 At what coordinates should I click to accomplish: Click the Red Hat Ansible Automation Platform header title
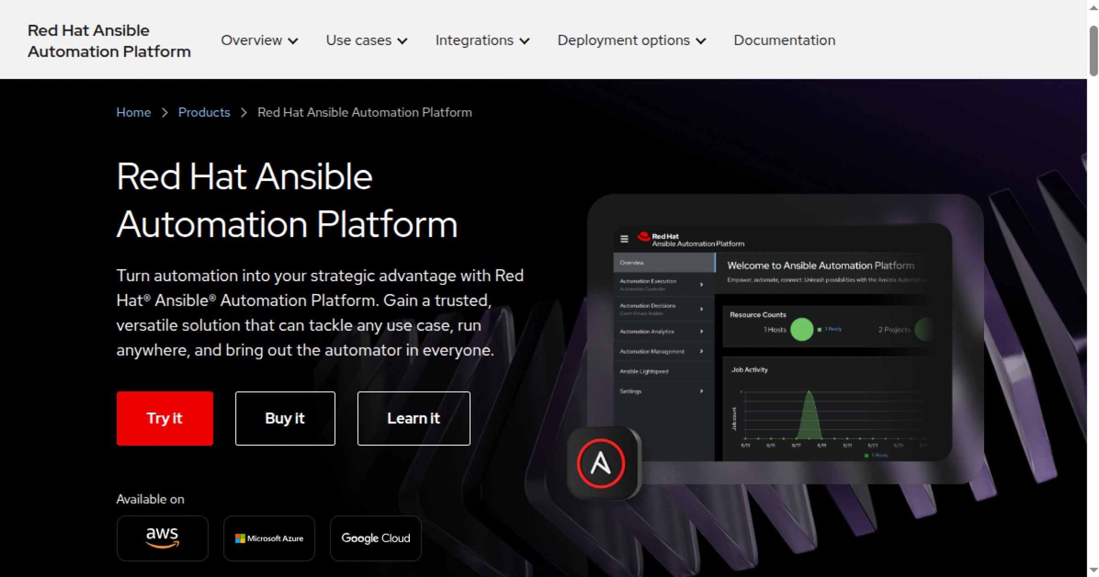click(x=109, y=41)
